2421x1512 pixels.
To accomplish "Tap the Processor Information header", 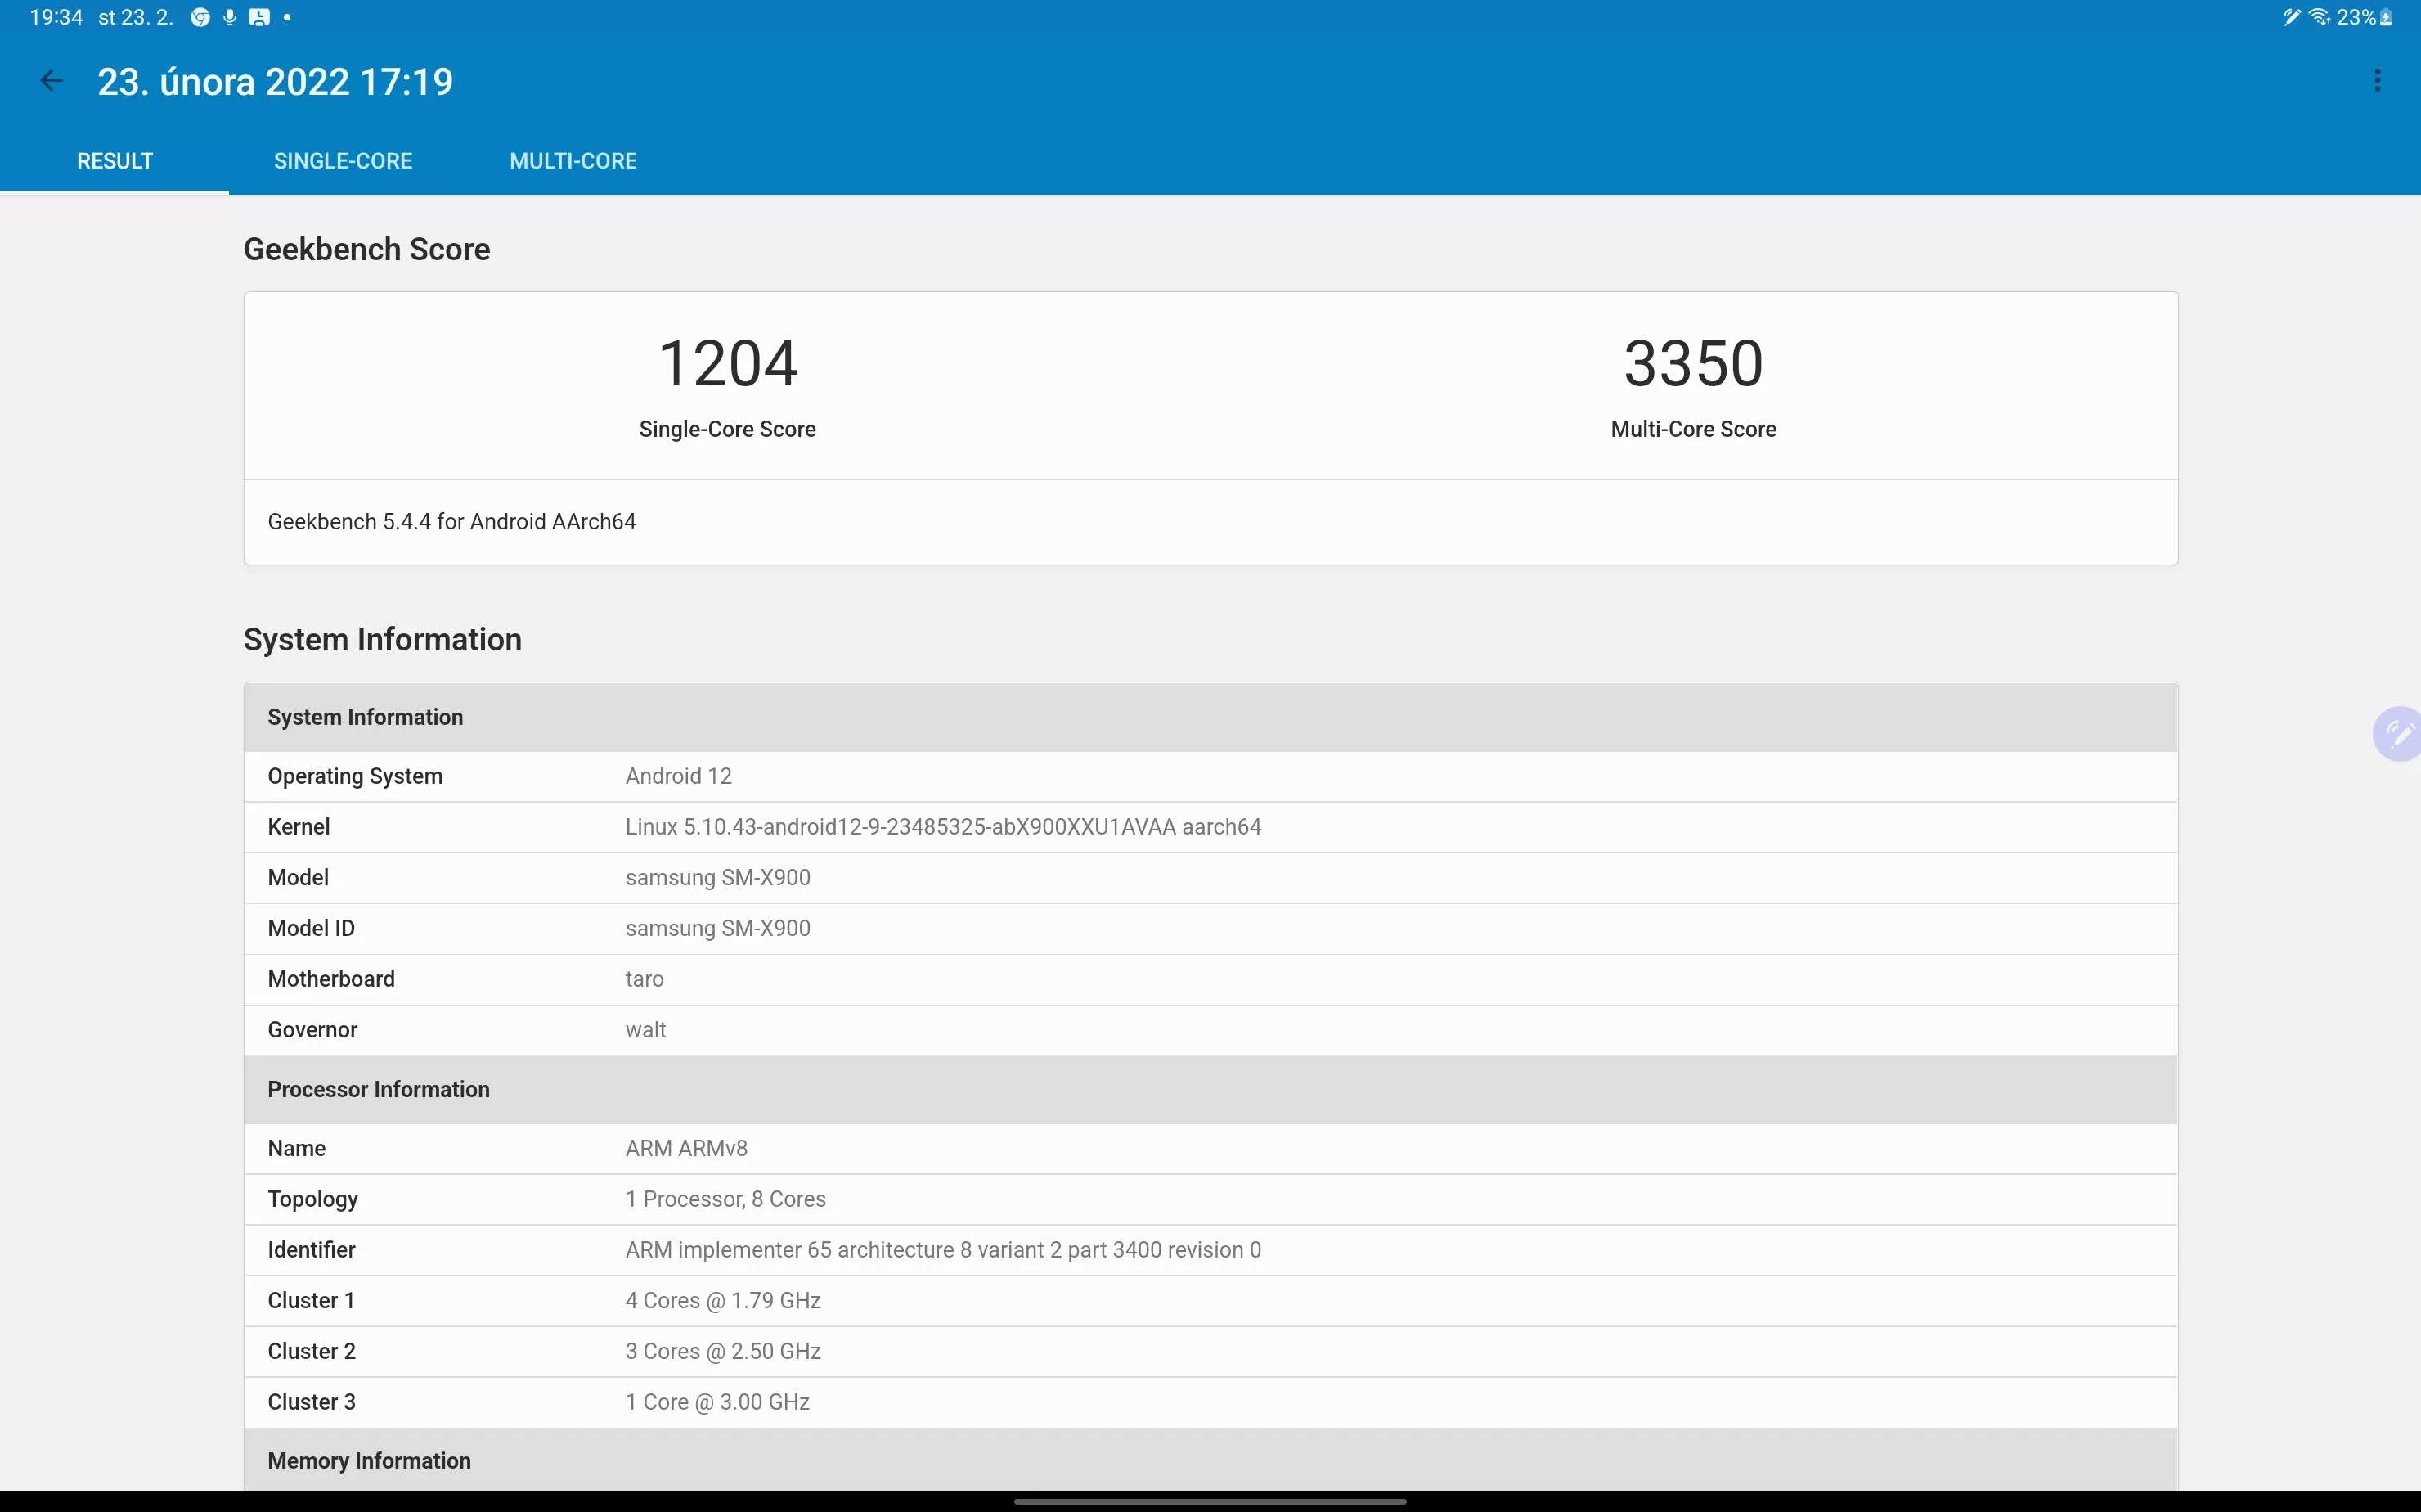I will (1210, 1090).
